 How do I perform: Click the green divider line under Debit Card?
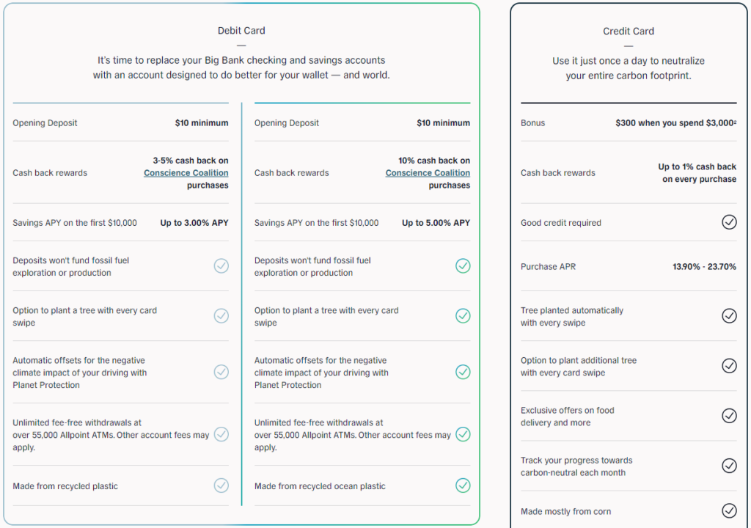(x=362, y=101)
